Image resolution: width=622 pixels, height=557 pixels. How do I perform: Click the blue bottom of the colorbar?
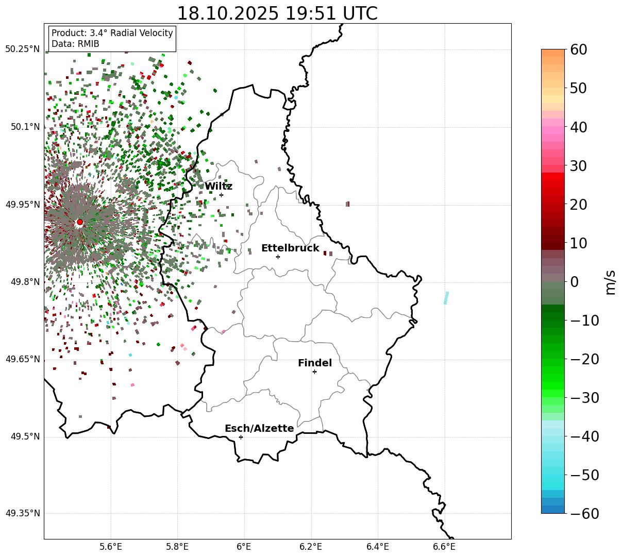coord(553,505)
